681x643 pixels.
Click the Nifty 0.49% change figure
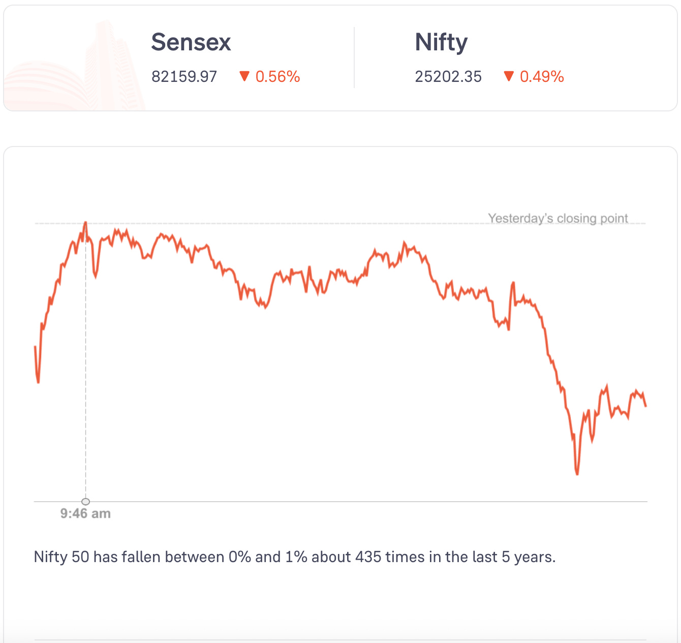coord(542,77)
